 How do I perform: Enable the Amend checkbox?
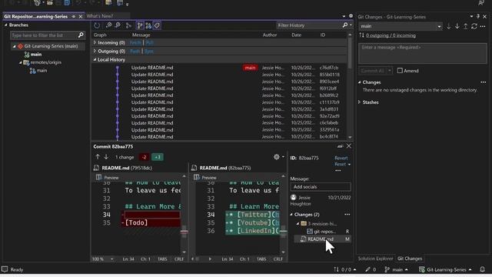(x=400, y=71)
